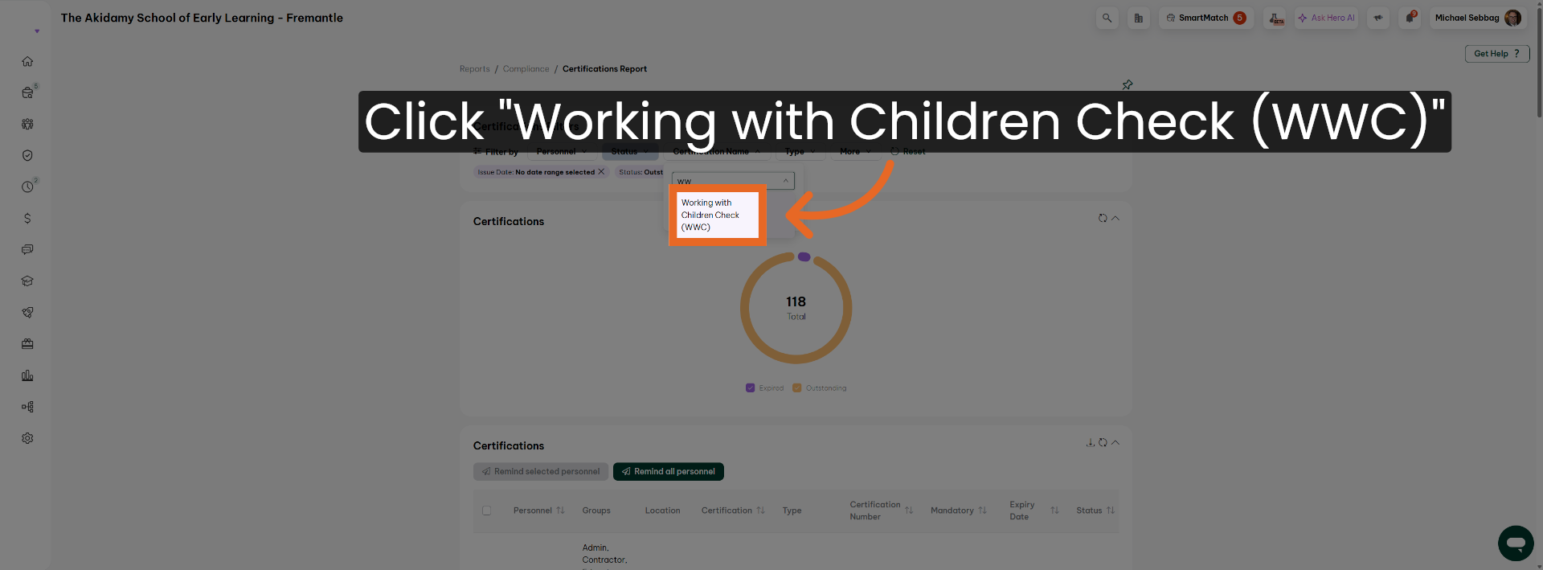Viewport: 1543px width, 570px height.
Task: Open the roster calendar sidebar icon with badge
Action: 28,92
